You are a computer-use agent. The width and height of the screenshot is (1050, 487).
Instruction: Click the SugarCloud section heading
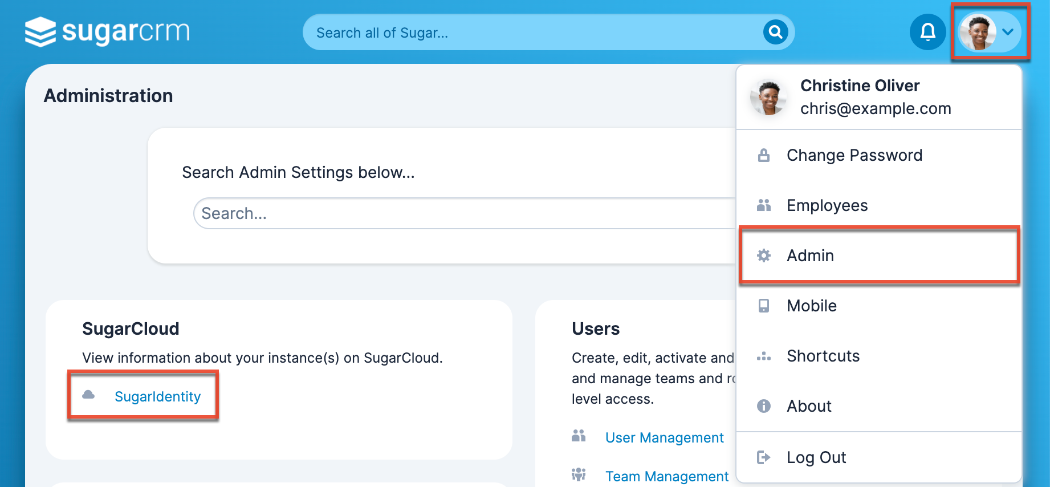click(131, 328)
